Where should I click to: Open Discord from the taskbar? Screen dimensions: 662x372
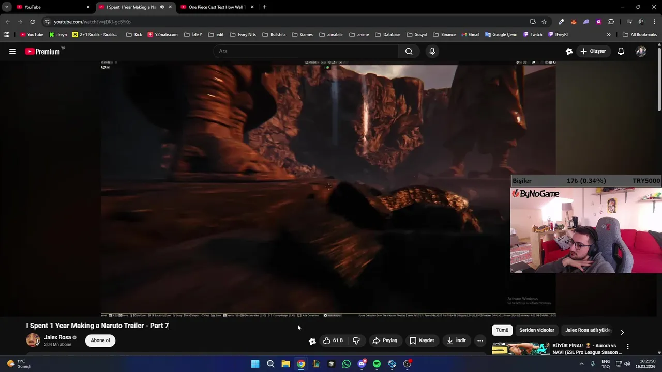362,364
